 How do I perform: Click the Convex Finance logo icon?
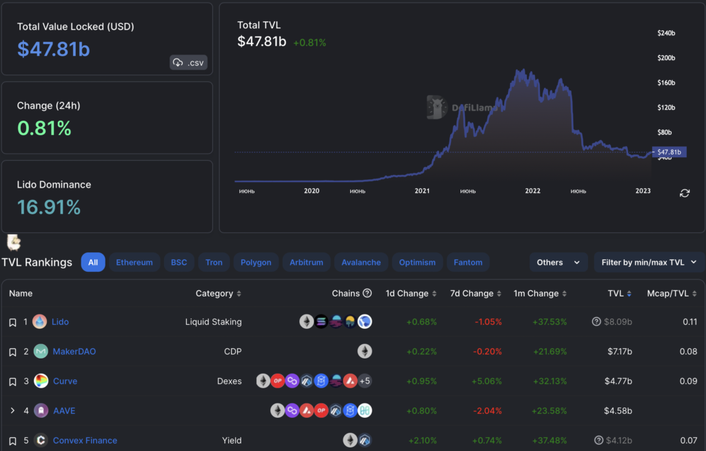(x=41, y=440)
